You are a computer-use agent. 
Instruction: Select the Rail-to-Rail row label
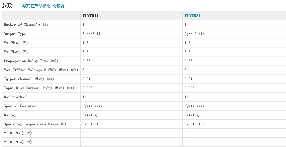click(16, 97)
